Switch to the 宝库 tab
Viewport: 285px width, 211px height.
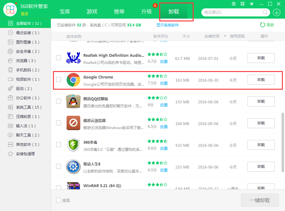pos(65,11)
